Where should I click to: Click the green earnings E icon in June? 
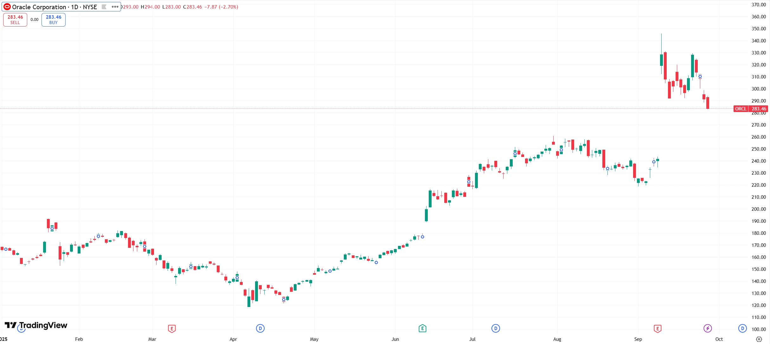(x=422, y=328)
